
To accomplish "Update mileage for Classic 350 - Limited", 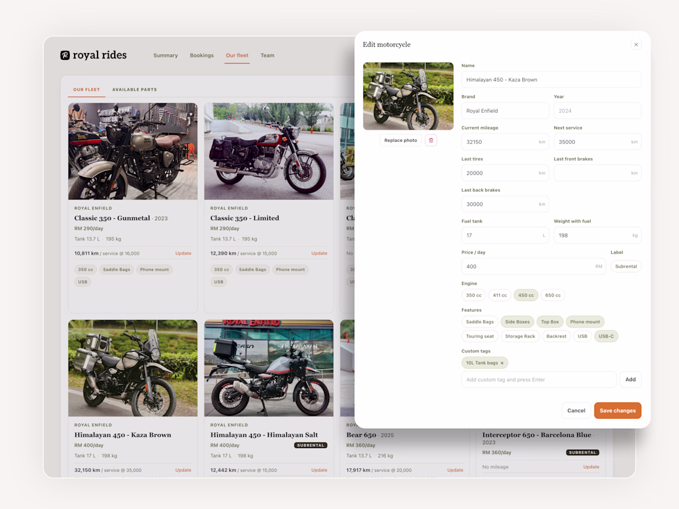I will click(319, 253).
